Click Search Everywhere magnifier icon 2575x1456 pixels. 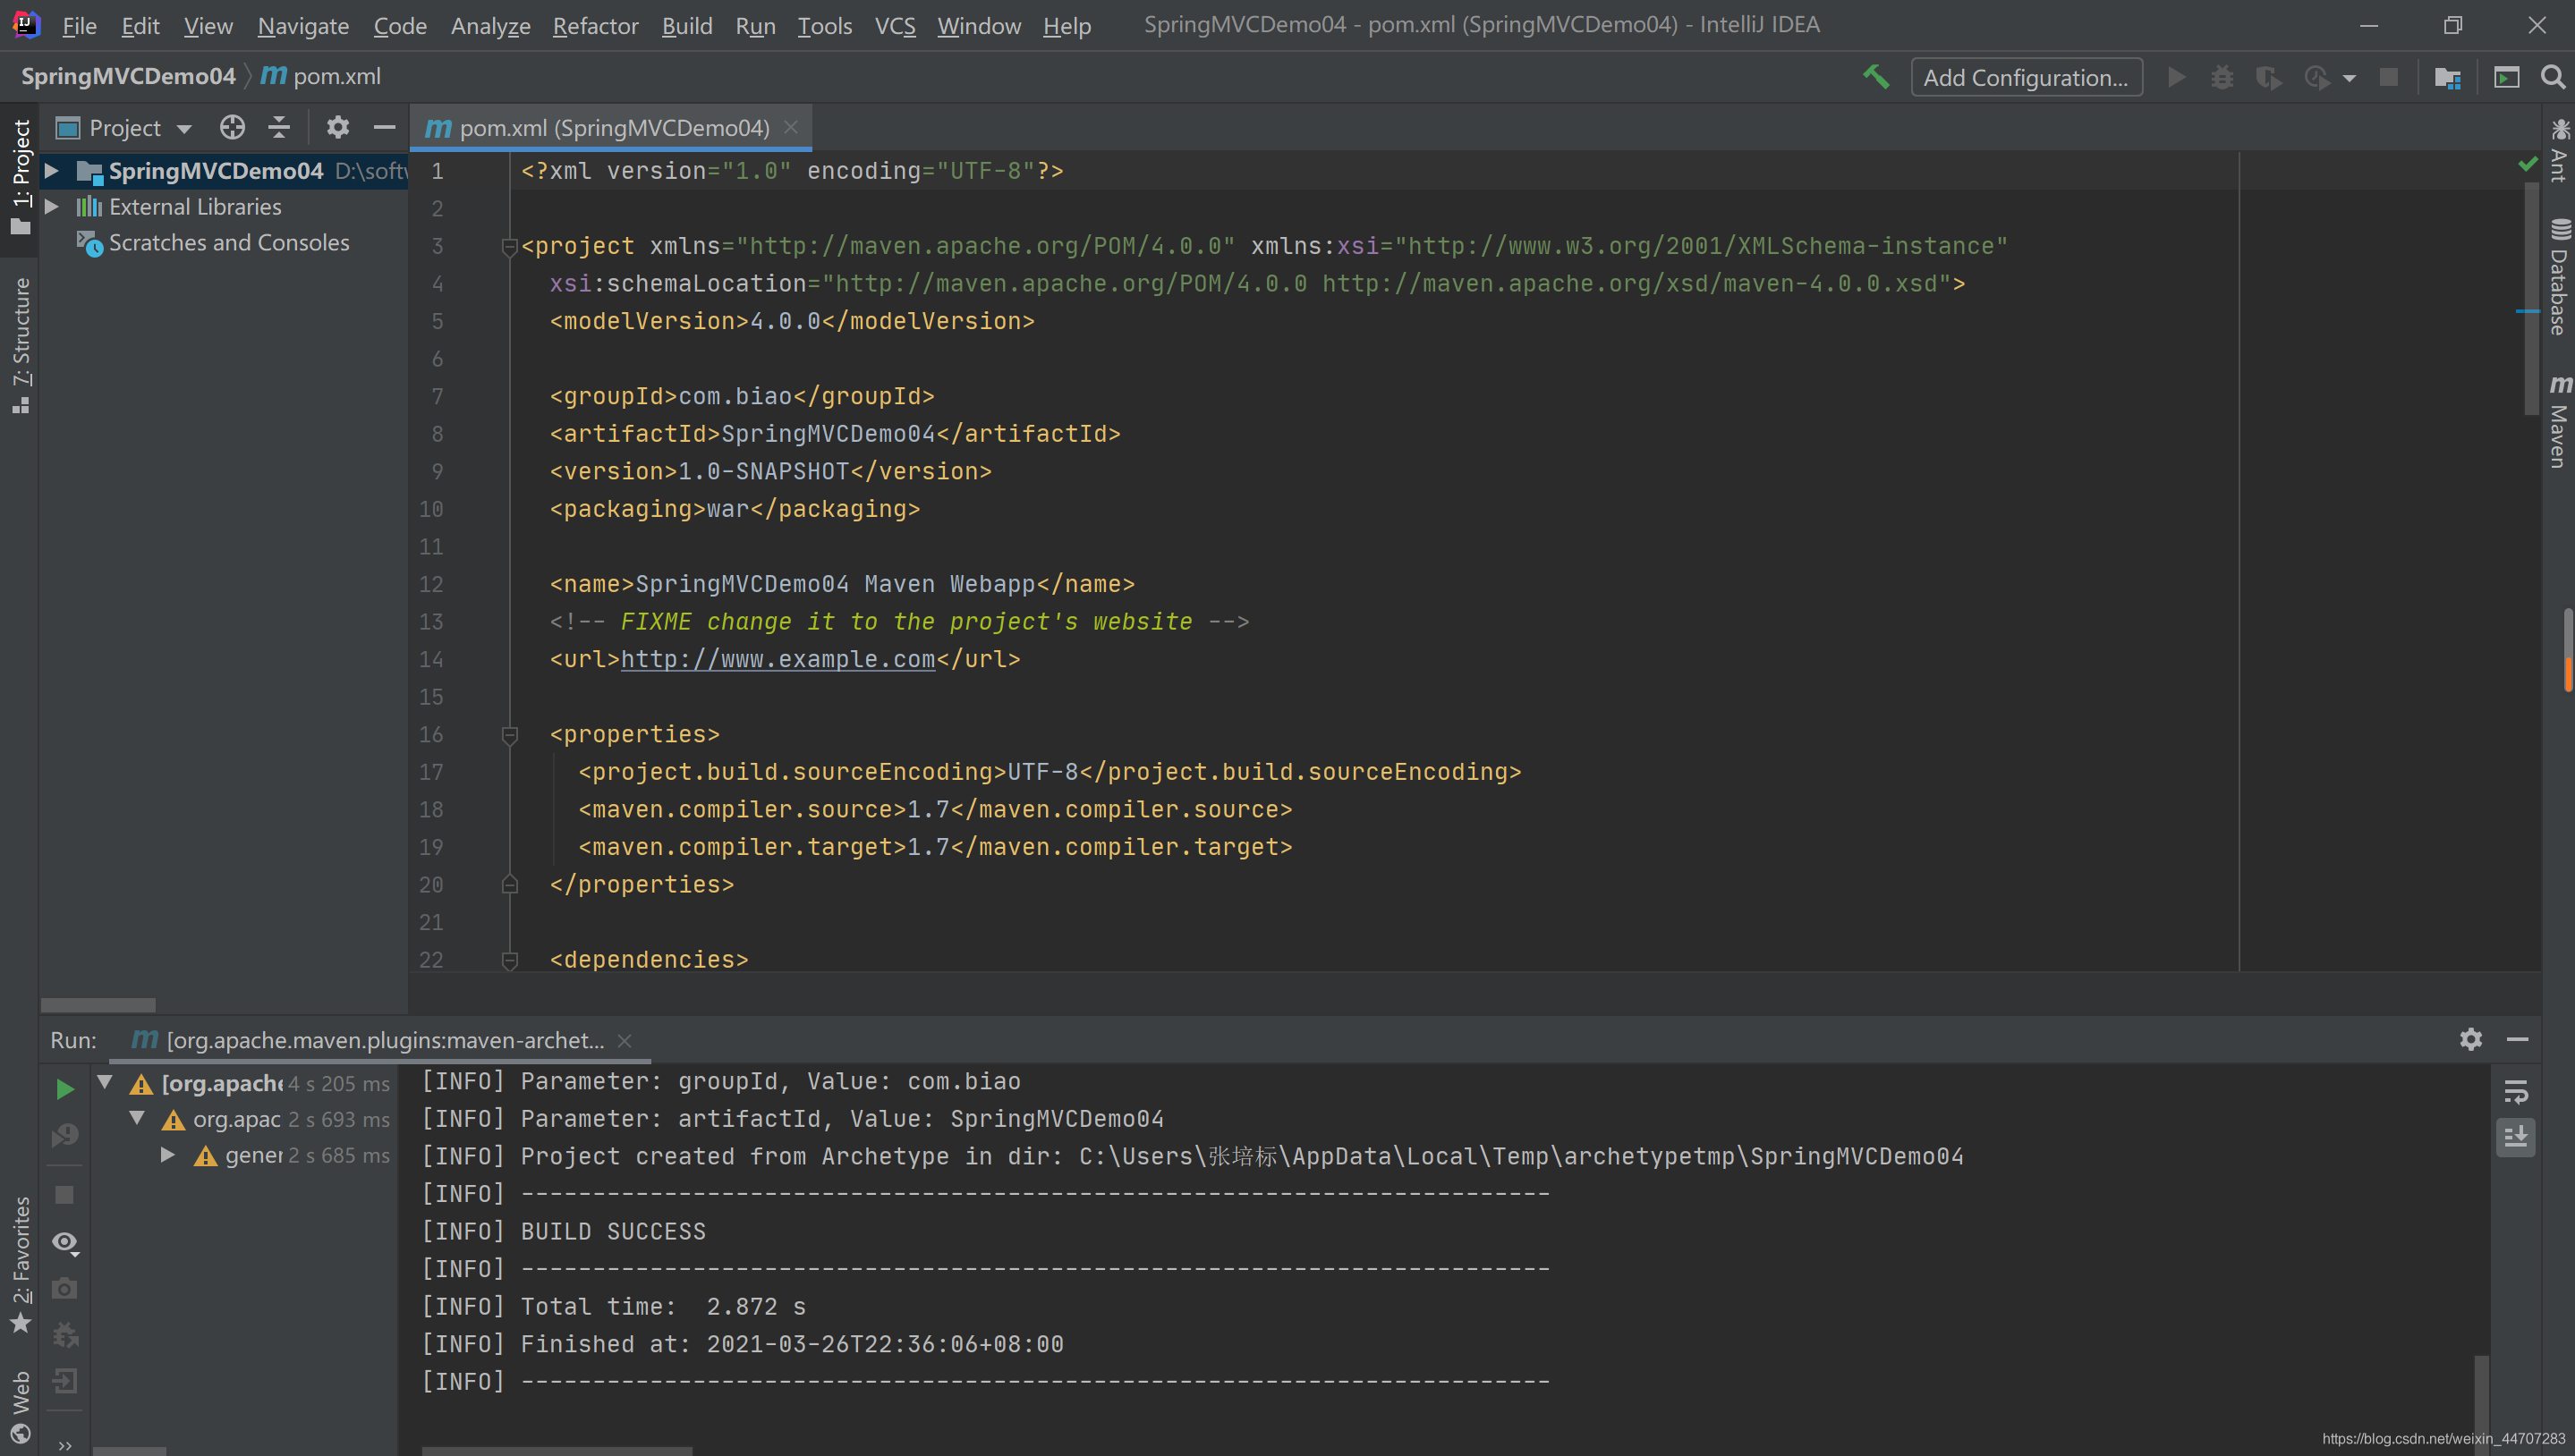(x=2552, y=77)
